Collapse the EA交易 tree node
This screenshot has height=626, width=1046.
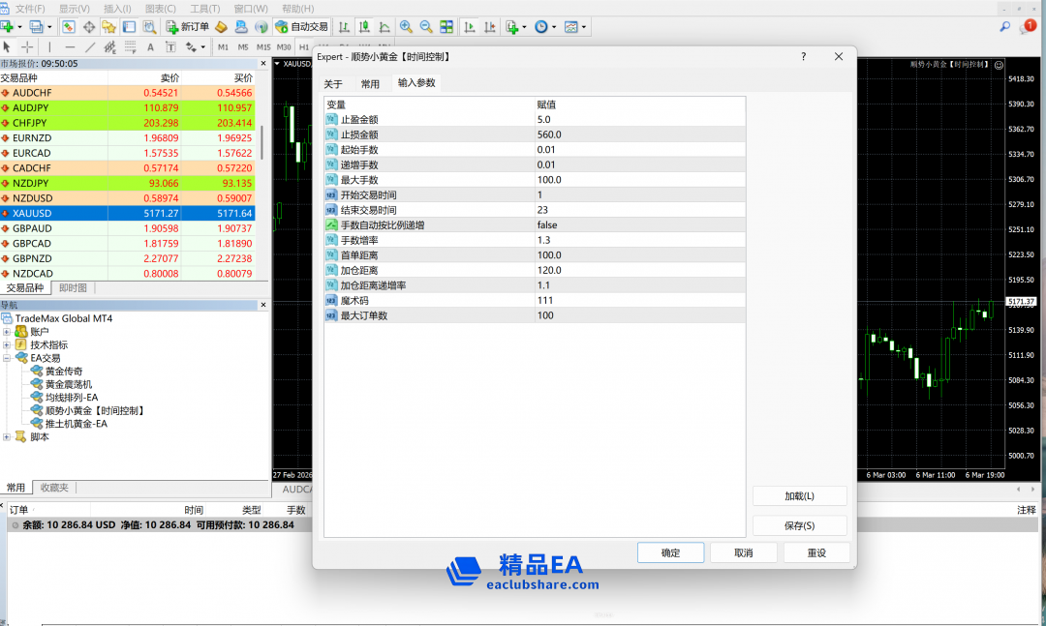coord(7,358)
